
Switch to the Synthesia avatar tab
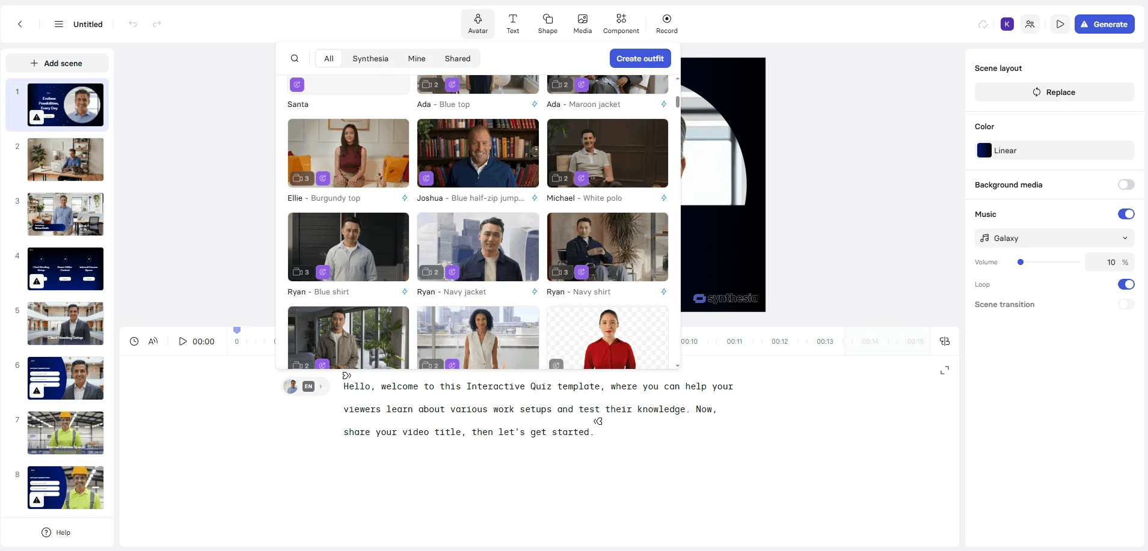point(370,58)
